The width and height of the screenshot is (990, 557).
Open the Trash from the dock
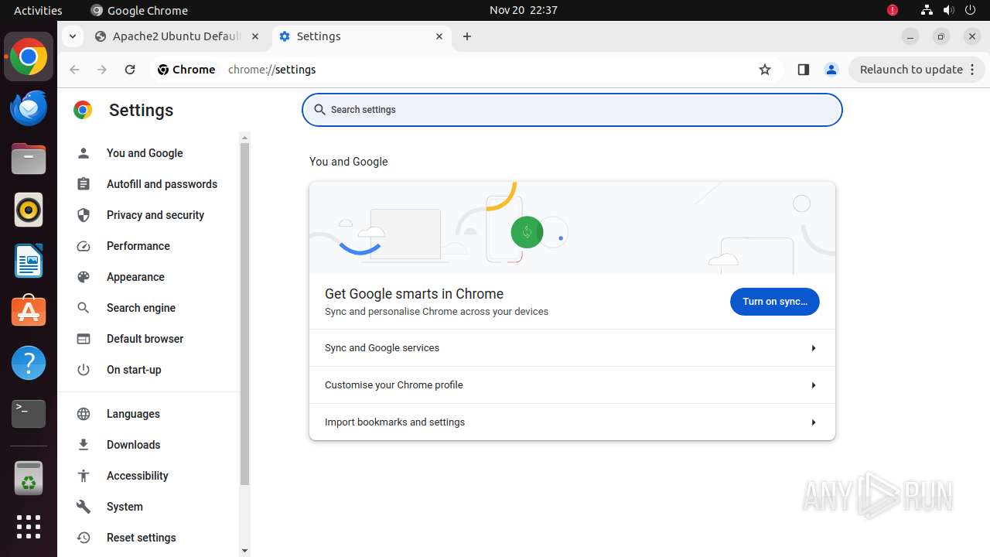[29, 478]
